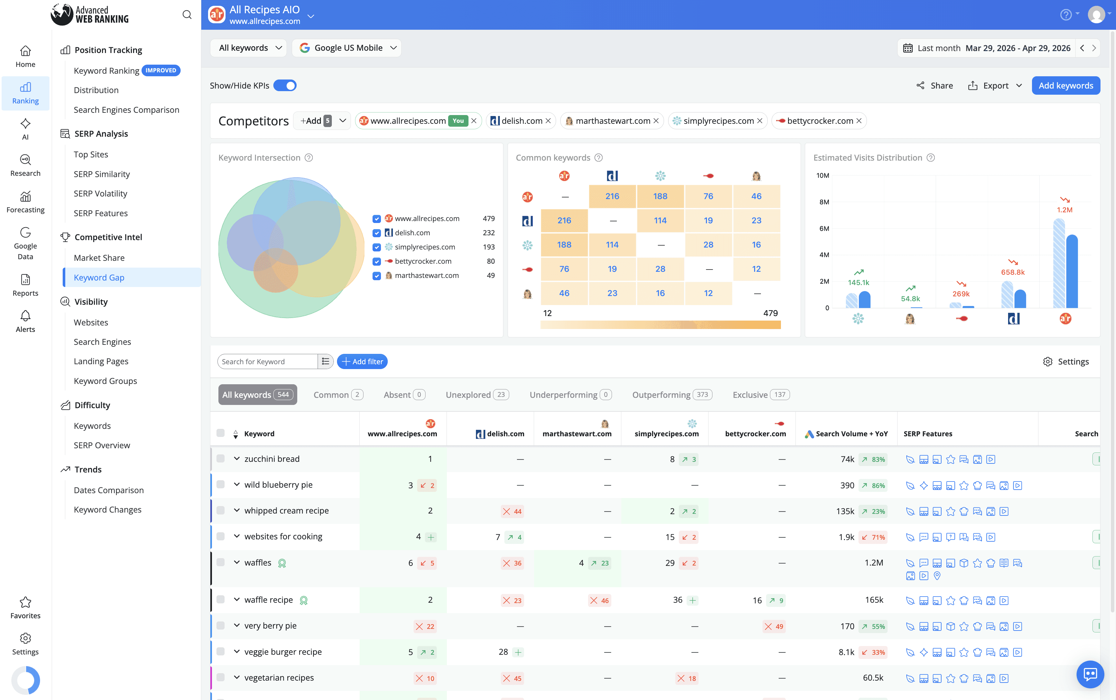Open the Google Data sidebar icon
The height and width of the screenshot is (700, 1116).
click(25, 244)
